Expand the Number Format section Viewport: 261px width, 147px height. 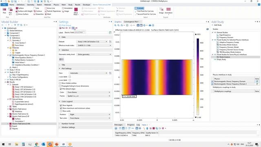pyautogui.click(x=68, y=124)
